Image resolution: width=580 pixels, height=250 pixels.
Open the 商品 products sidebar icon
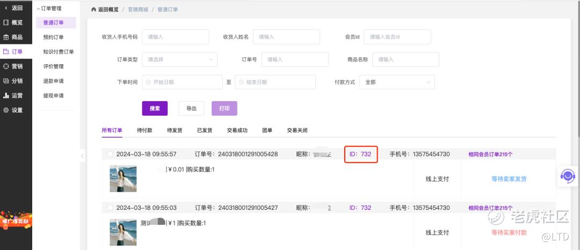[x=6, y=37]
